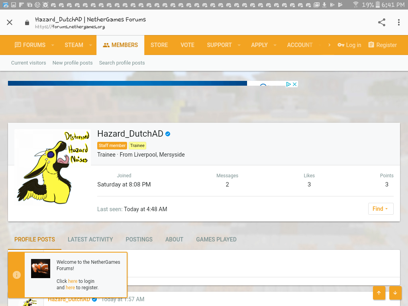Image resolution: width=408 pixels, height=306 pixels.
Task: Tap the Gmail notification icon
Action: pyautogui.click(x=316, y=4)
